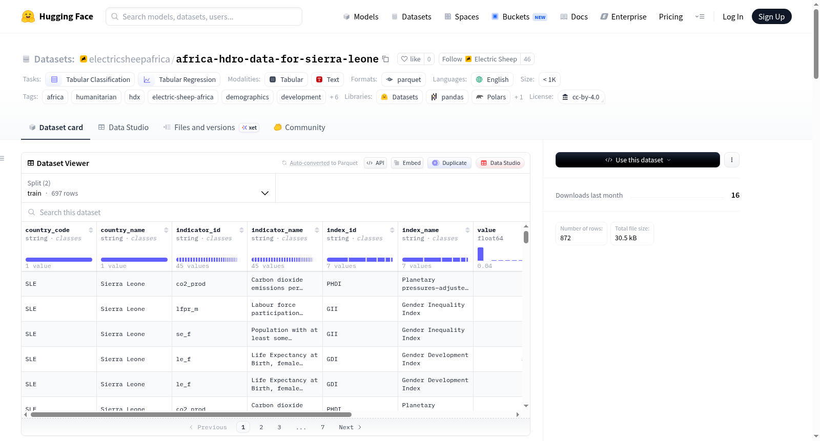Duplicate this dataset viewer
This screenshot has height=441, width=820.
[449, 163]
